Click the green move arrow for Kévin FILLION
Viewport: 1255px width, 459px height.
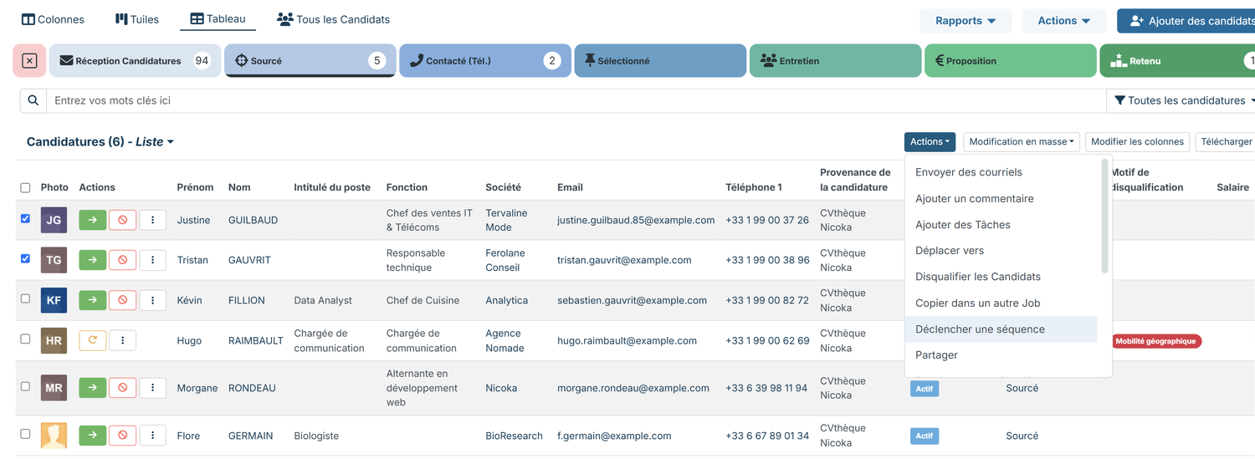point(93,300)
